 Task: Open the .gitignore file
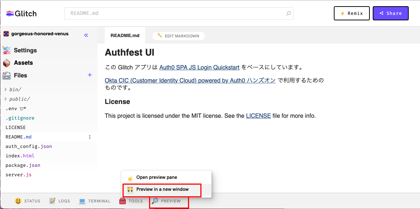pyautogui.click(x=20, y=118)
